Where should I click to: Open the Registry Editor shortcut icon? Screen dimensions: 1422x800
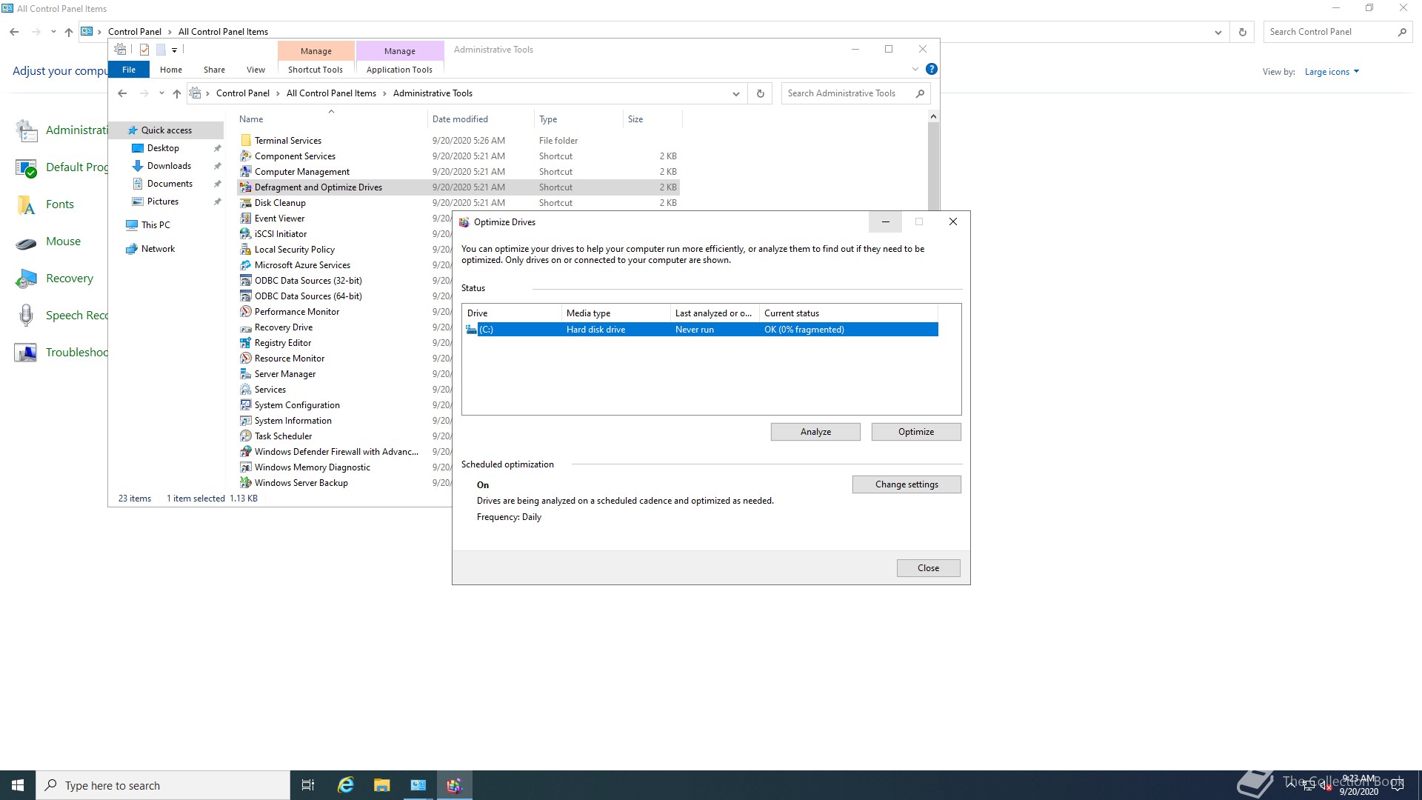tap(246, 343)
